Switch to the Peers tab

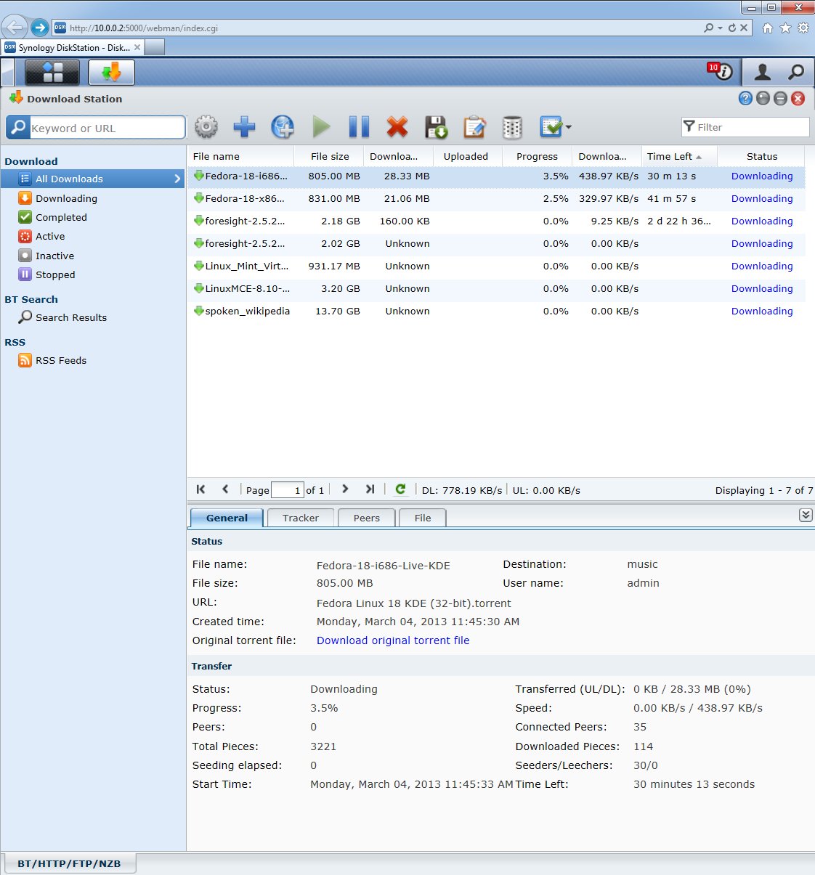point(367,518)
